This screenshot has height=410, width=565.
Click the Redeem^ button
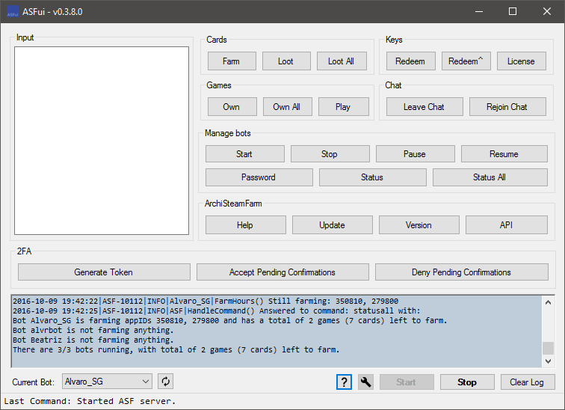pyautogui.click(x=466, y=61)
